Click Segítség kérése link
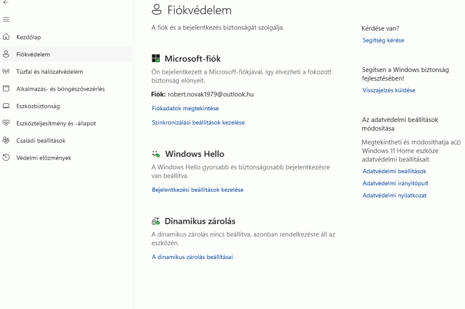This screenshot has height=309, width=465. coord(383,41)
